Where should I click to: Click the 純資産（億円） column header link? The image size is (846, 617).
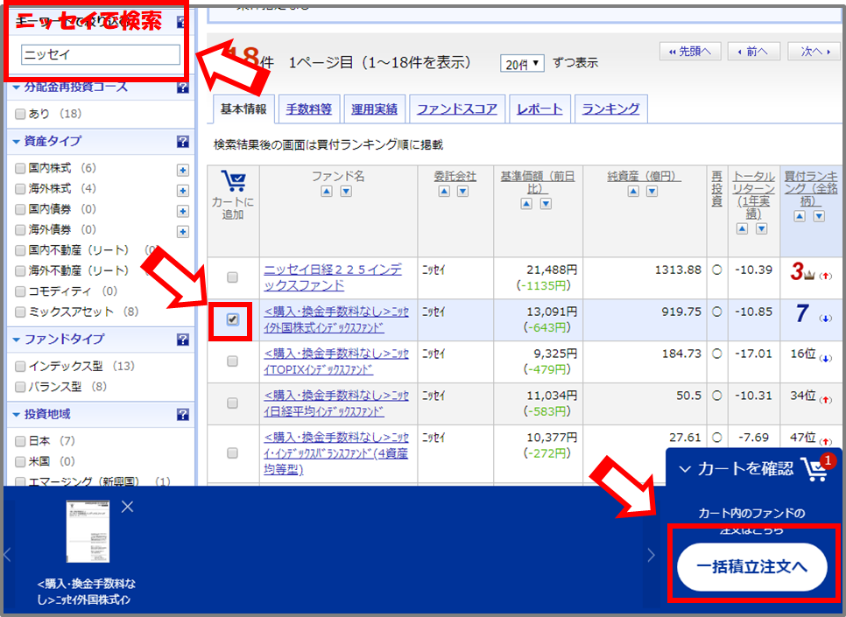[644, 177]
